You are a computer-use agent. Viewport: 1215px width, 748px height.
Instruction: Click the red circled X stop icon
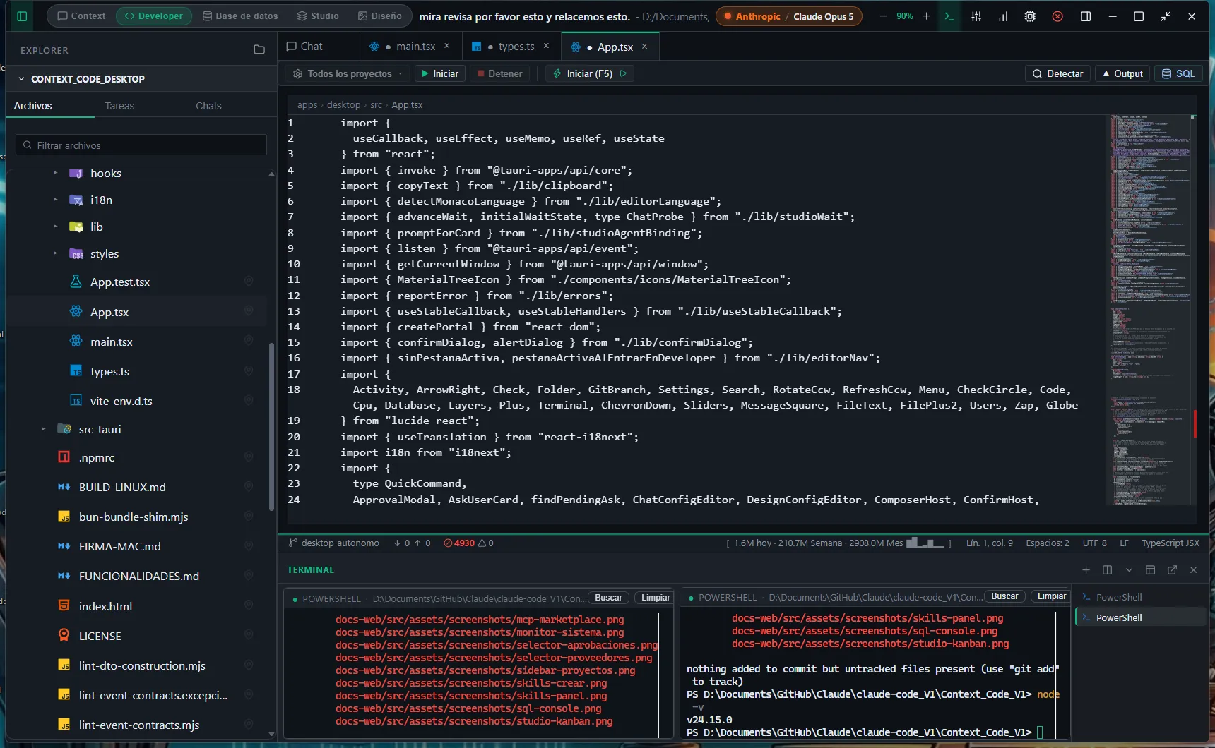(x=1057, y=16)
